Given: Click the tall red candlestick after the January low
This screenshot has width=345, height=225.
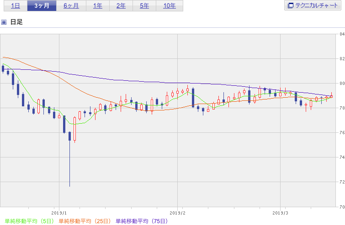Looking at the screenshot, I should [75, 130].
